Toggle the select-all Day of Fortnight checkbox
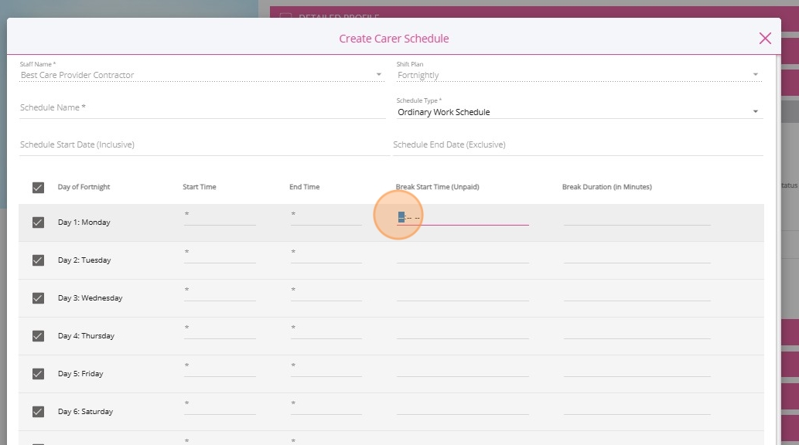799x445 pixels. pyautogui.click(x=38, y=188)
